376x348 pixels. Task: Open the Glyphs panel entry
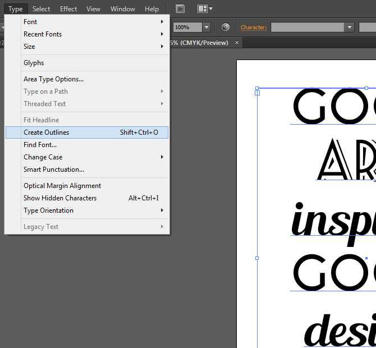click(x=34, y=63)
